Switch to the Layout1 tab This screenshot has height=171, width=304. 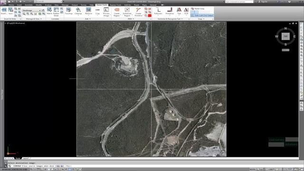pyautogui.click(x=26, y=158)
